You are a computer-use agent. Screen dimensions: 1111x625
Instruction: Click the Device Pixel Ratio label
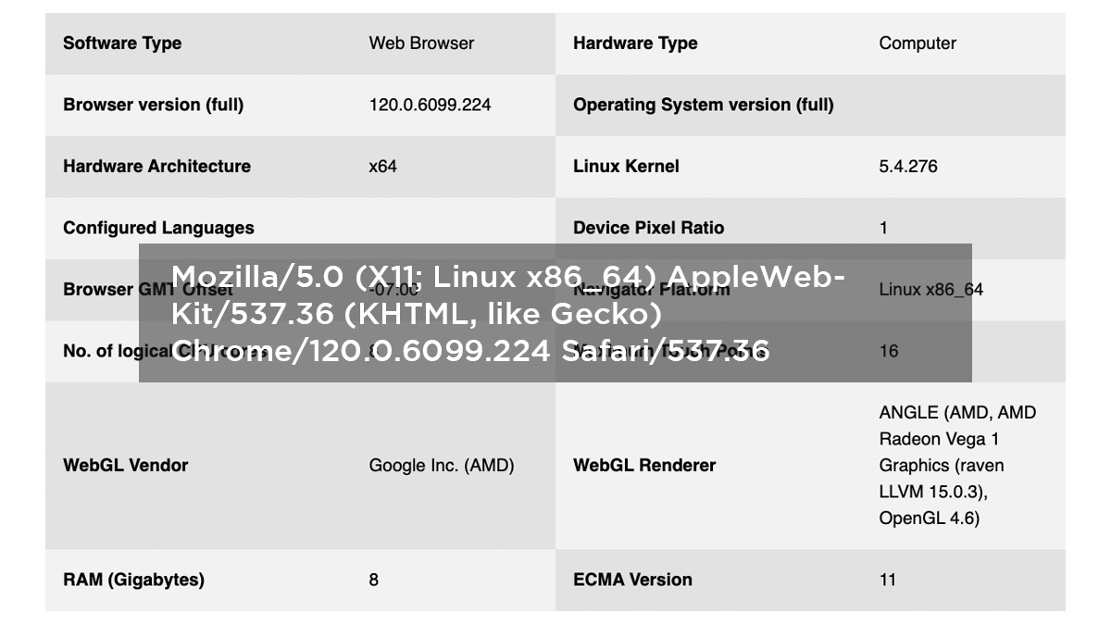pyautogui.click(x=649, y=228)
